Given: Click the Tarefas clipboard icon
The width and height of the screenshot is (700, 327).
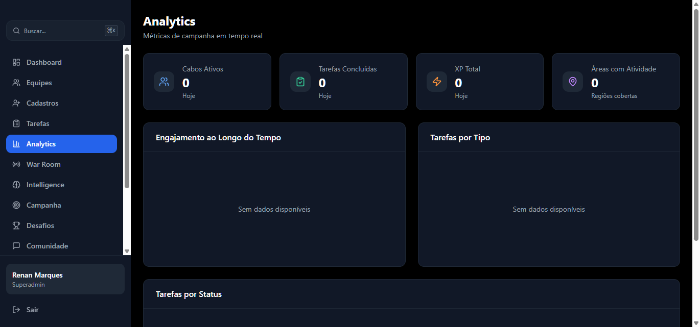Looking at the screenshot, I should point(16,123).
